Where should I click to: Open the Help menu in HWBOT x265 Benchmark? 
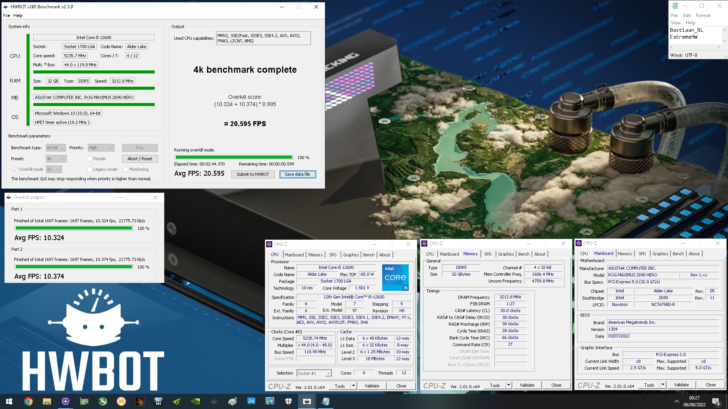(18, 16)
